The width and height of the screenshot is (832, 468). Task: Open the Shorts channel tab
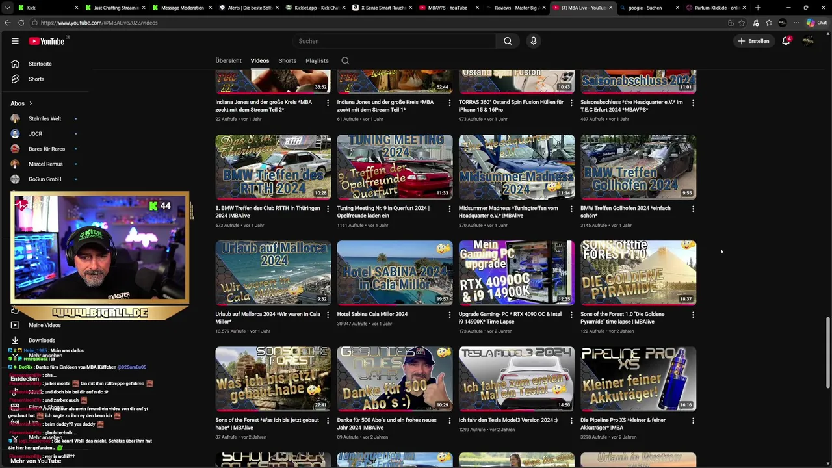click(x=287, y=60)
